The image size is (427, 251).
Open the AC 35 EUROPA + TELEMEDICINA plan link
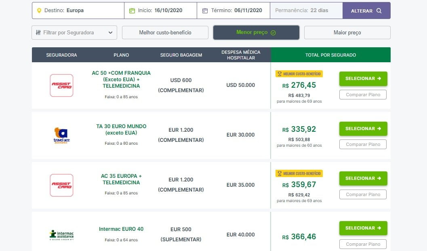pyautogui.click(x=121, y=179)
